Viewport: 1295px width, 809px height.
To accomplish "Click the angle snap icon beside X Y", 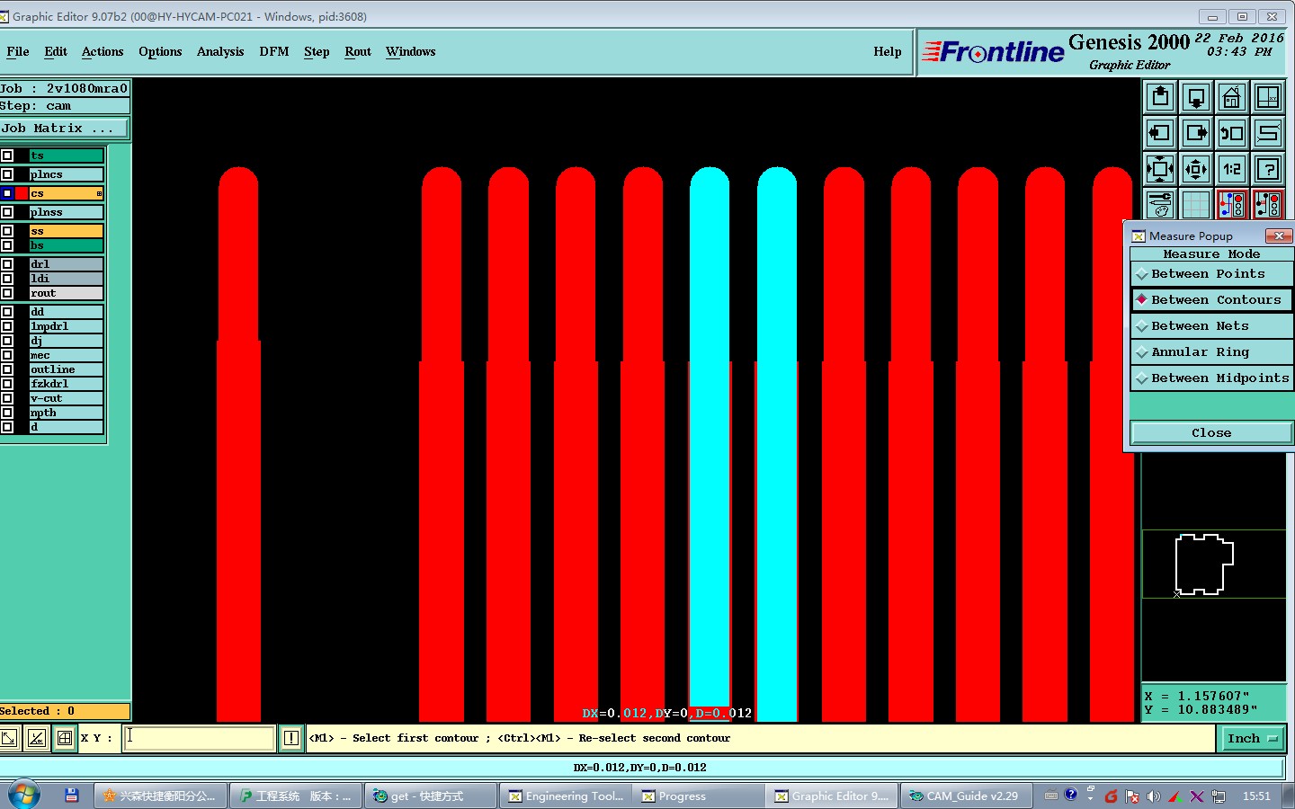I will click(37, 739).
